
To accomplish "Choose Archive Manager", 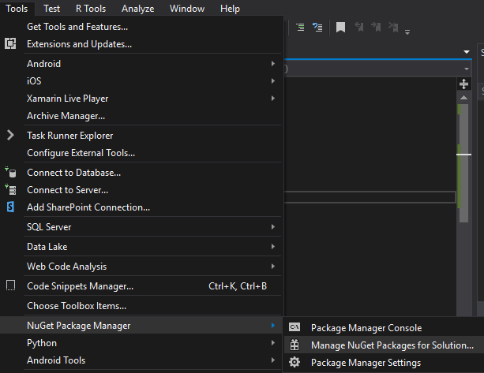I will click(x=141, y=116).
